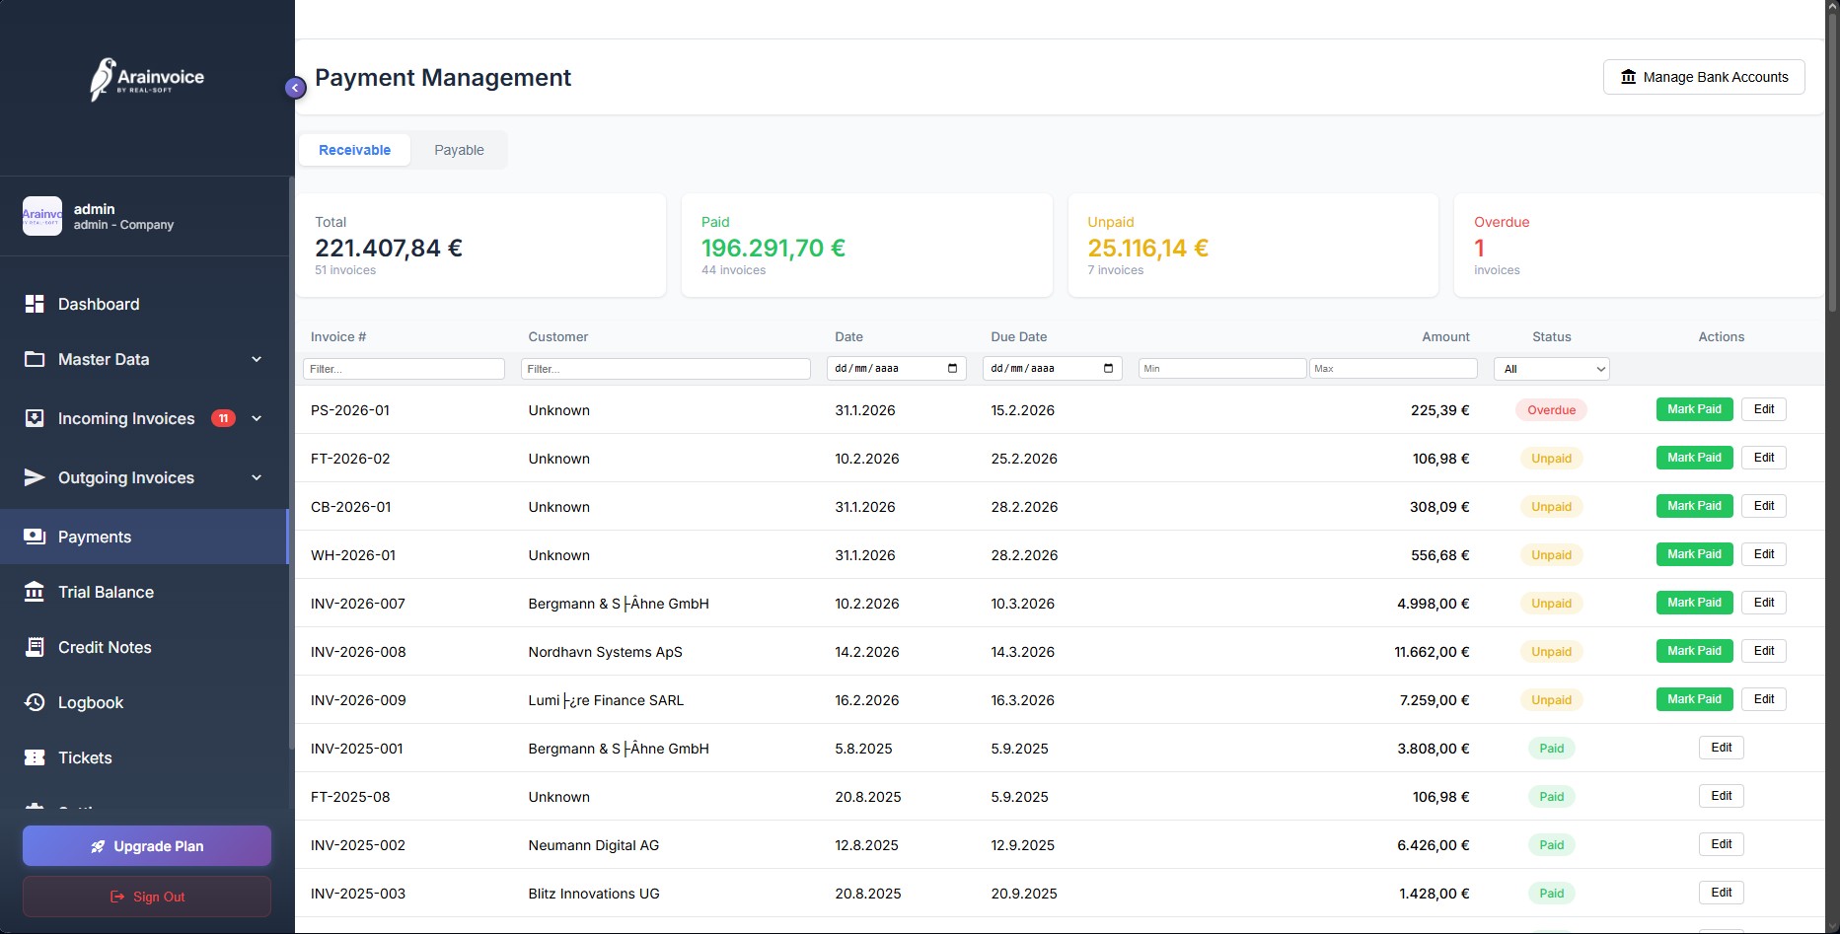The image size is (1840, 934).
Task: Open the Status filter dropdown
Action: click(x=1551, y=369)
